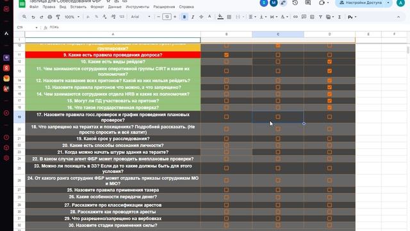The width and height of the screenshot is (410, 231).
Task: Toggle italic formatting
Action: tap(193, 17)
